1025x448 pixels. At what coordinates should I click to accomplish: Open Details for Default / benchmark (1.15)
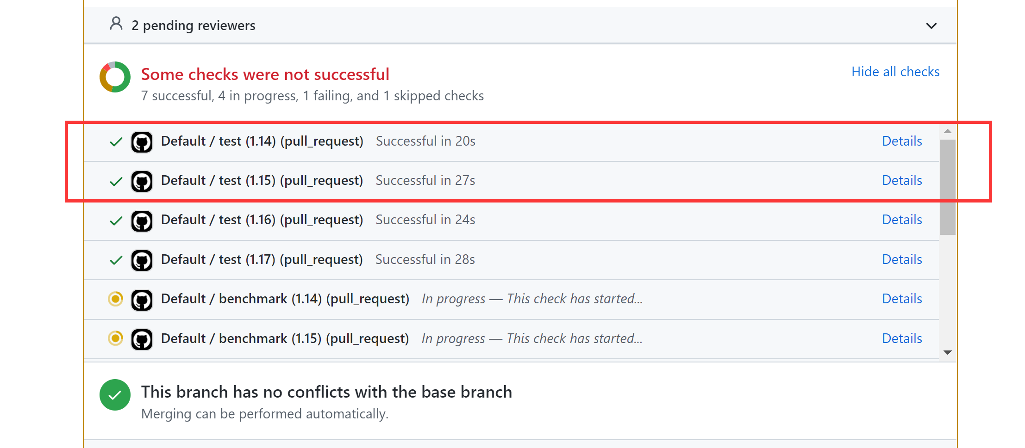tap(901, 339)
